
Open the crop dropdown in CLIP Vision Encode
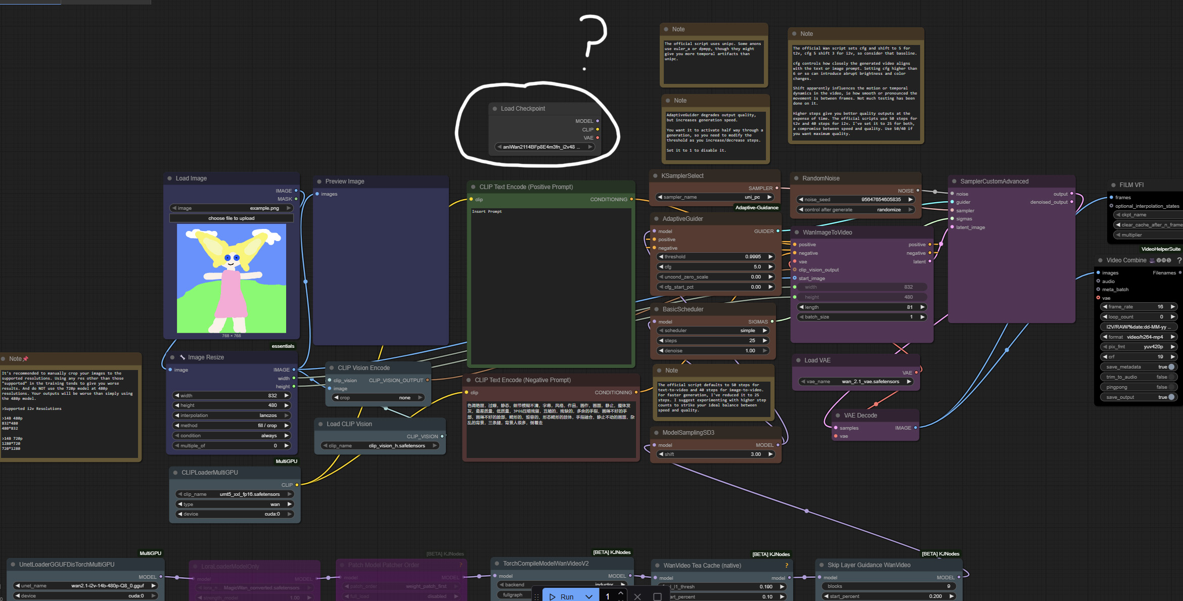pyautogui.click(x=378, y=398)
